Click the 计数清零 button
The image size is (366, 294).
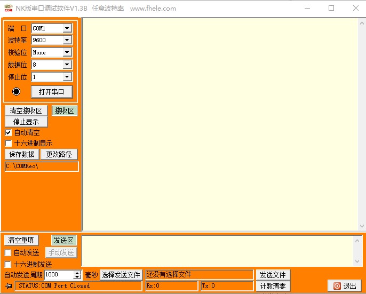(x=273, y=286)
